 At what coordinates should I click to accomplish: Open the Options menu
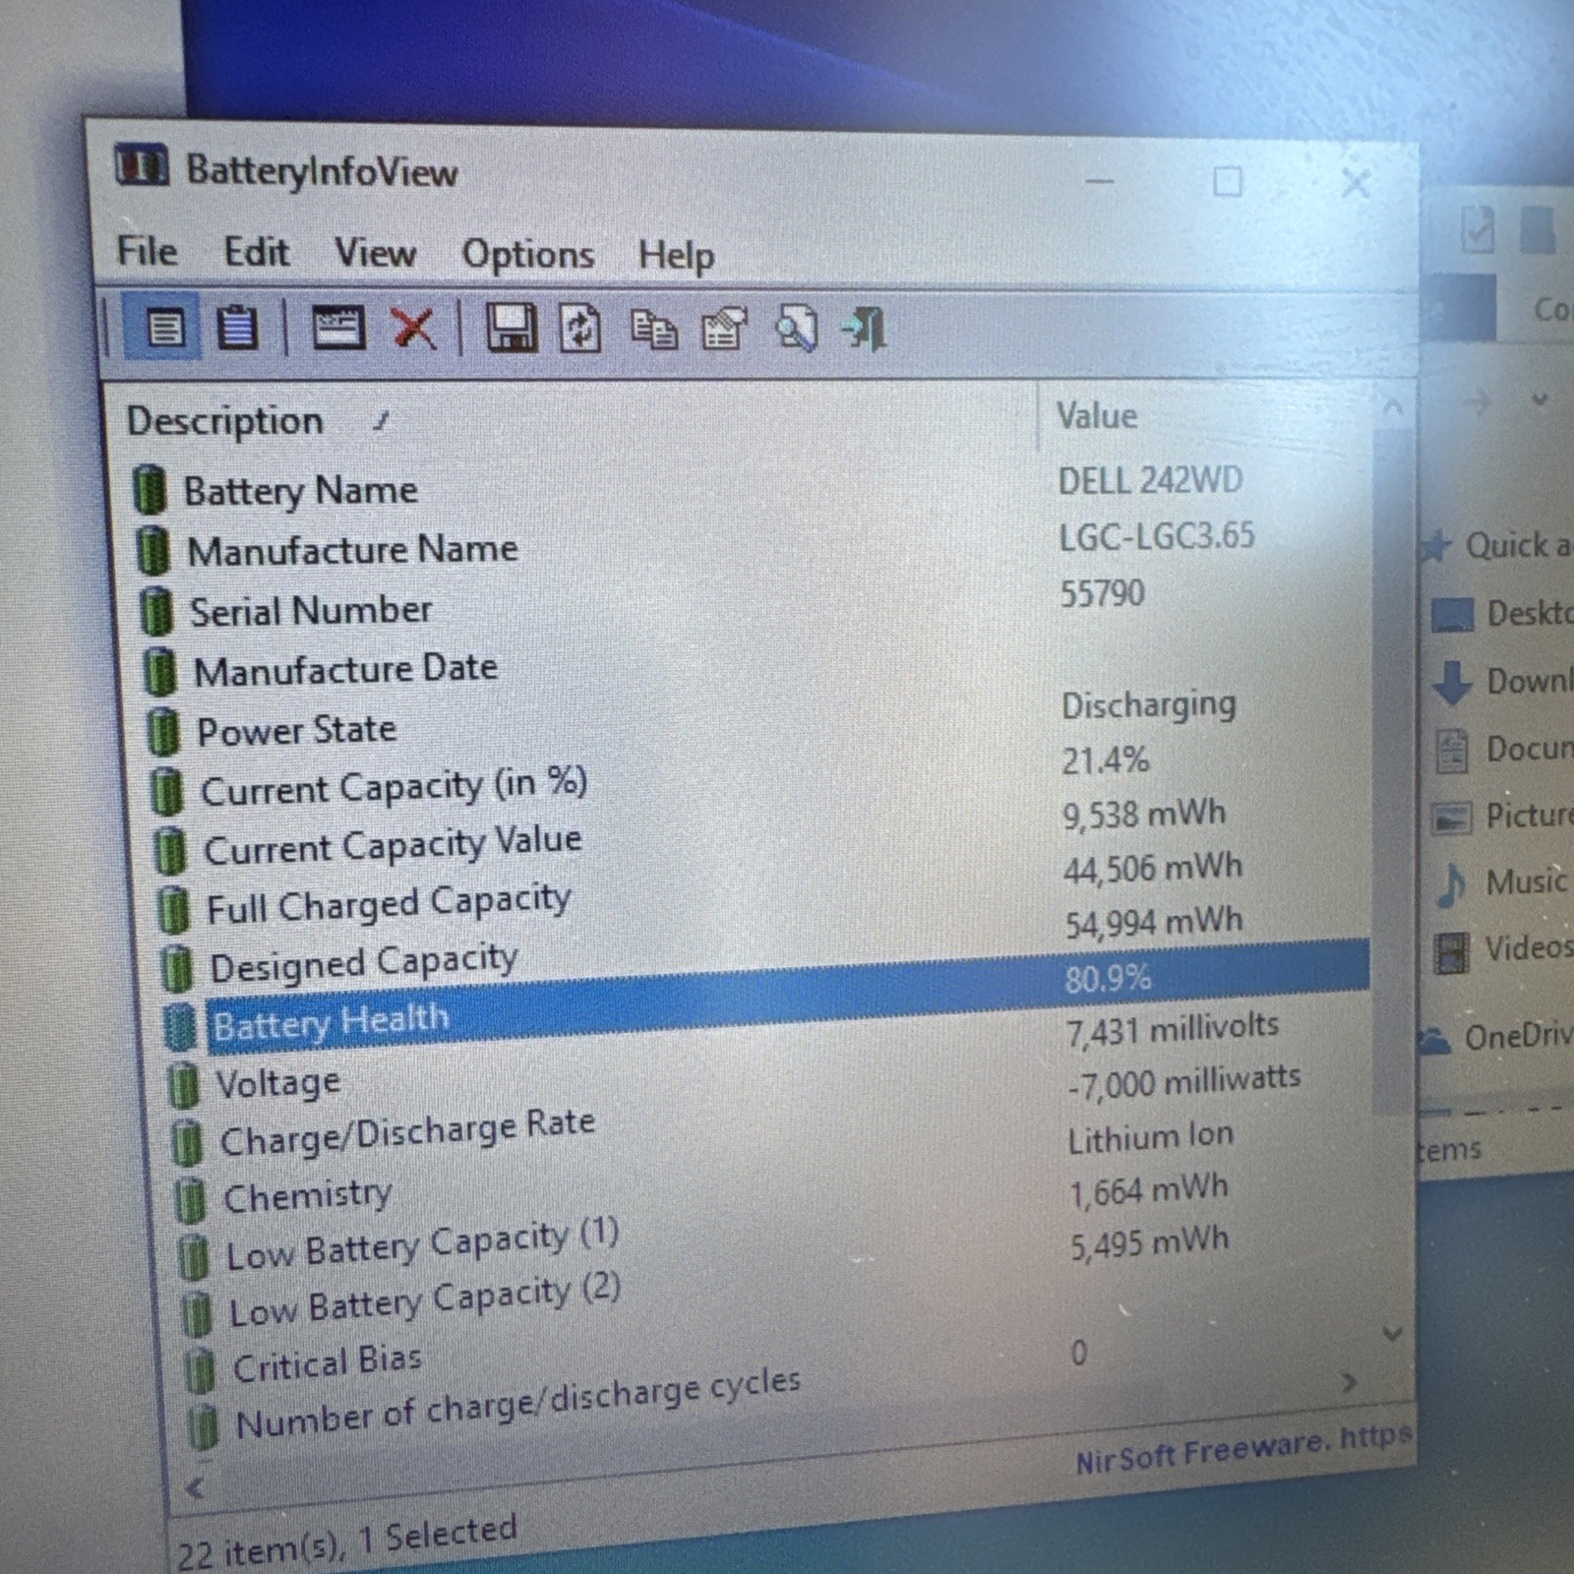tap(528, 255)
